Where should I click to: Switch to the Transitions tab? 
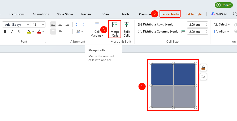click(17, 14)
